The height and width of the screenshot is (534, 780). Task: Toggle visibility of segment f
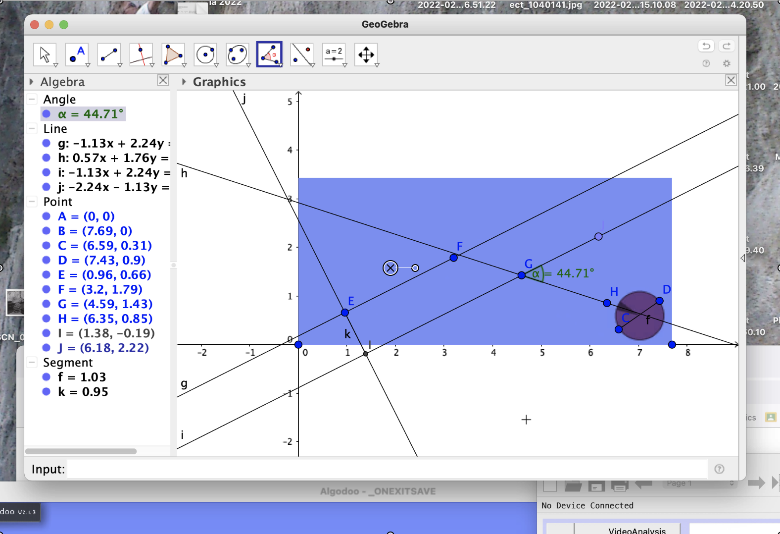point(47,377)
